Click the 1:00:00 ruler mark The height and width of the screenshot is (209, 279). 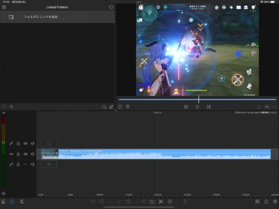(99, 195)
